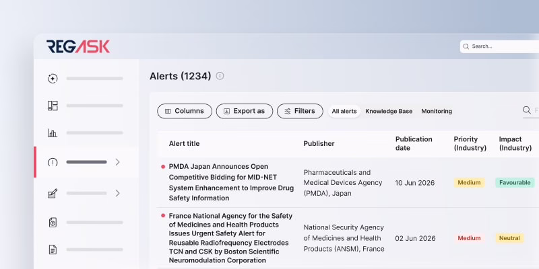Open the PMDA Japan MID-NET alert
Viewport: 539px width, 269px height.
[x=231, y=182]
